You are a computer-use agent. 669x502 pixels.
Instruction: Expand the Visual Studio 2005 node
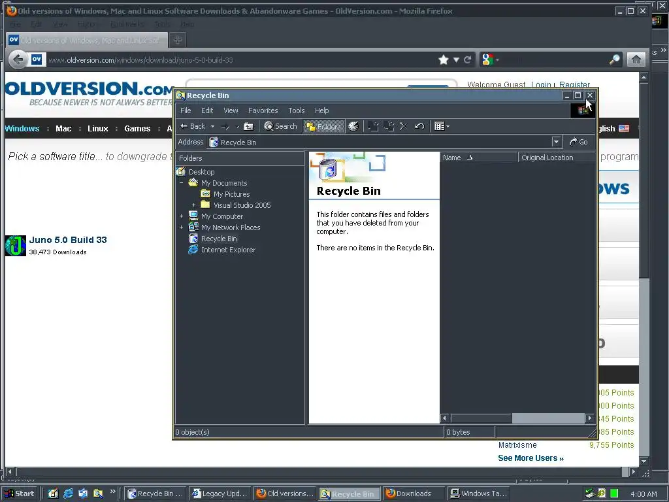click(x=193, y=205)
